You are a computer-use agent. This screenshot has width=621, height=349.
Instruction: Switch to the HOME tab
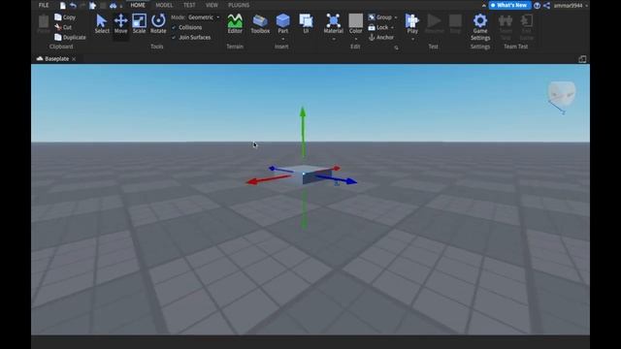coord(138,5)
